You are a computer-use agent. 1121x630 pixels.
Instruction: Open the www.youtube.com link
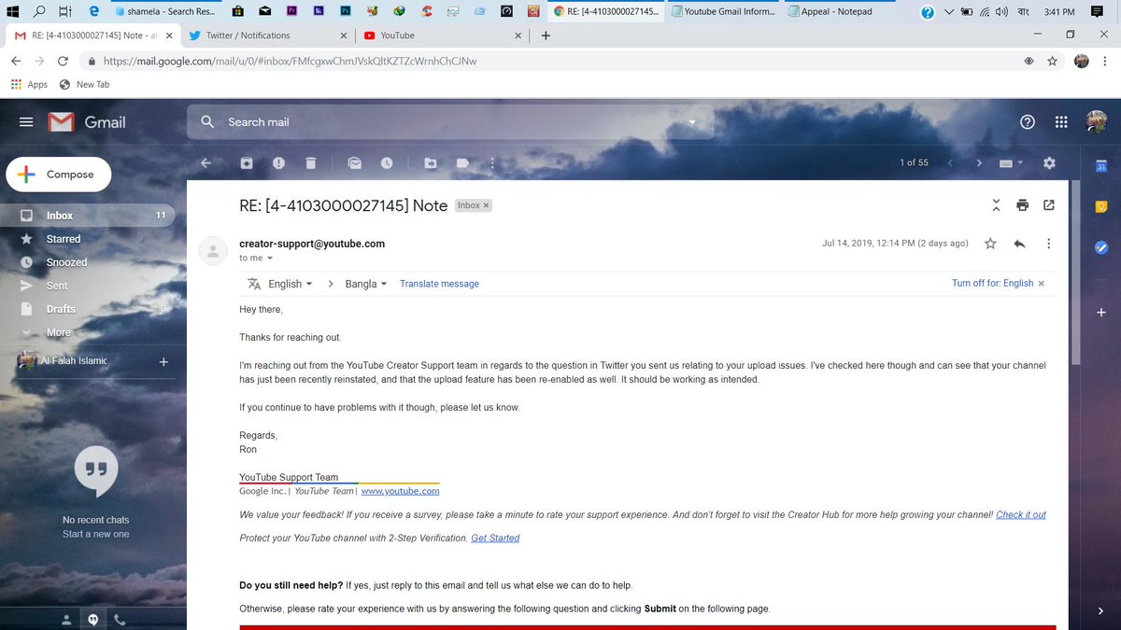[x=400, y=491]
